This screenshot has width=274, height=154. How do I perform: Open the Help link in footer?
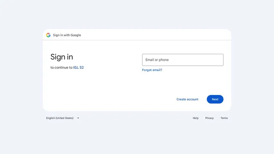(196, 118)
